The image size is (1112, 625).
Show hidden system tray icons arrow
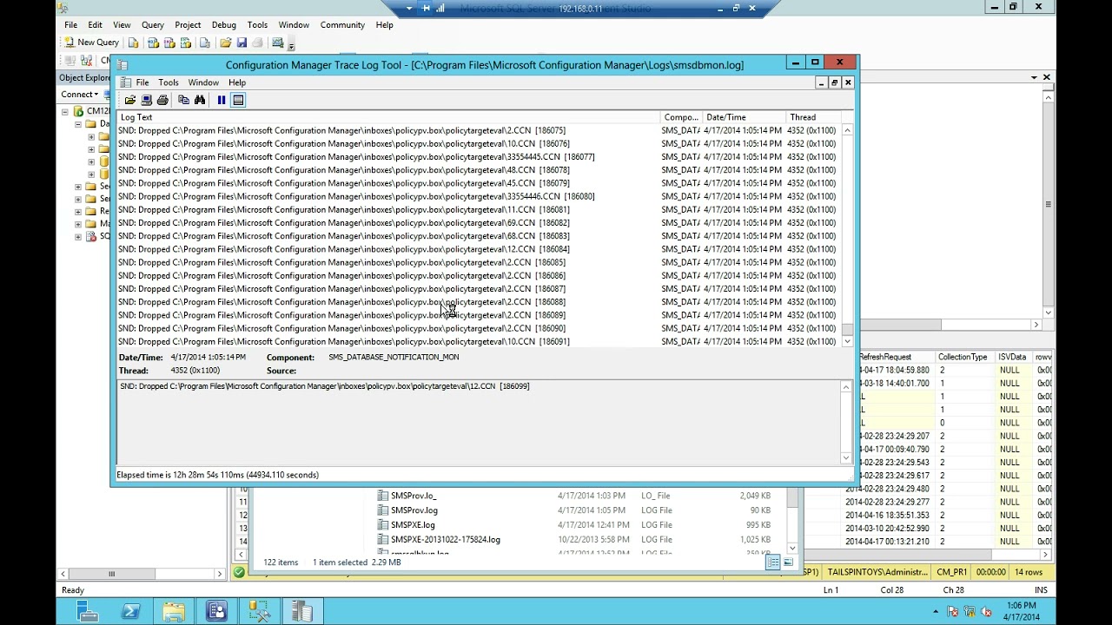tap(937, 612)
